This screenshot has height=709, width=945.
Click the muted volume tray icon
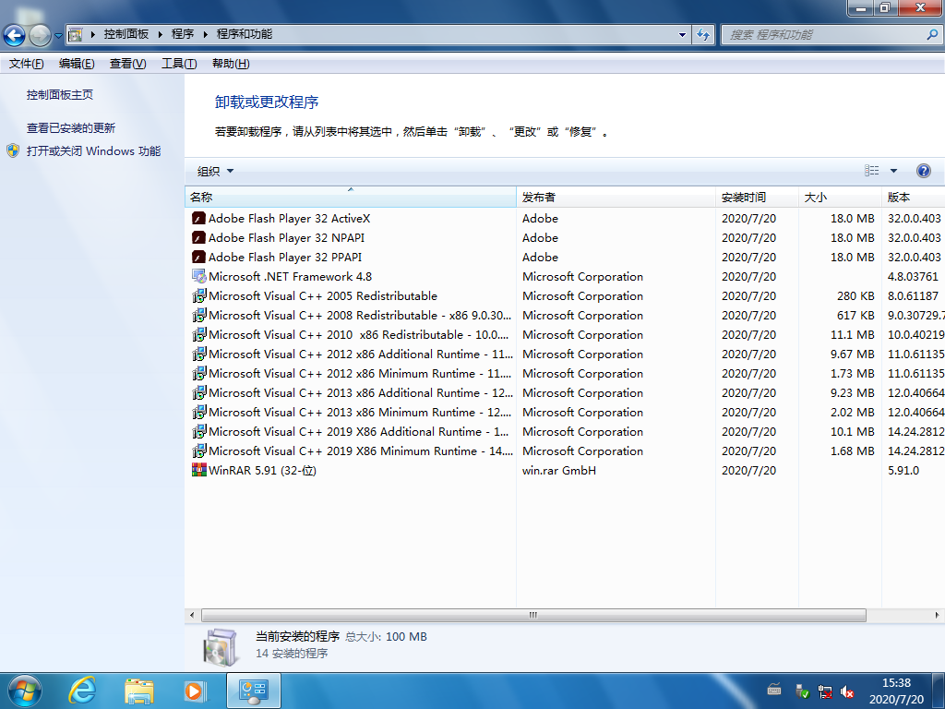847,691
